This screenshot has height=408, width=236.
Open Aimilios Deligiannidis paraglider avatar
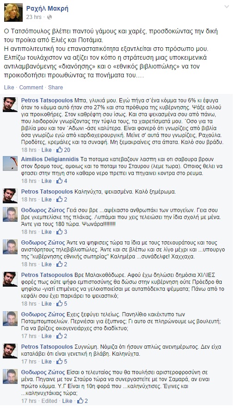click(x=10, y=163)
